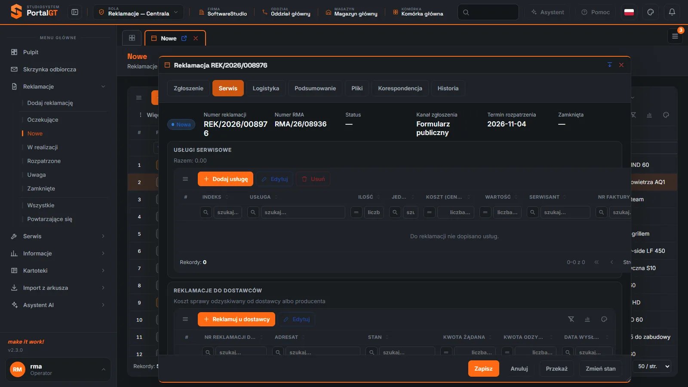Click the Dodaj usługę button
This screenshot has width=688, height=387.
225,179
